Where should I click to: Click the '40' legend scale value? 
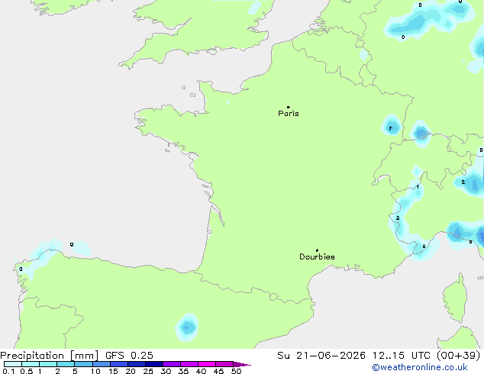tap(201, 371)
